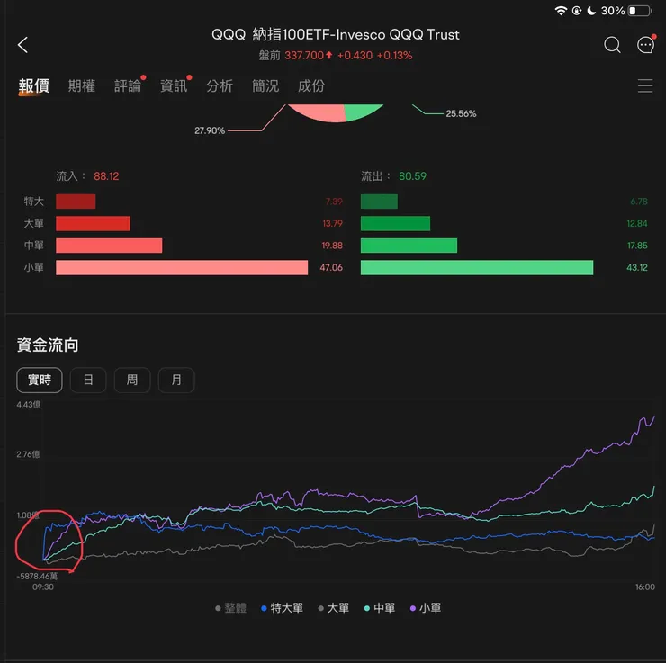Toggle the 整體 series in legend
This screenshot has width=666, height=663.
coord(230,608)
